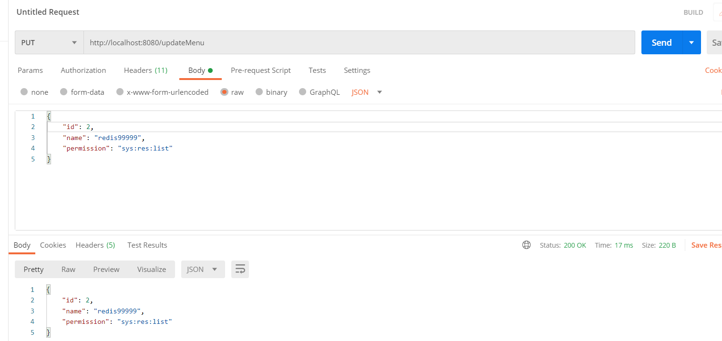Click the Cookies link beside request tabs

(x=713, y=70)
